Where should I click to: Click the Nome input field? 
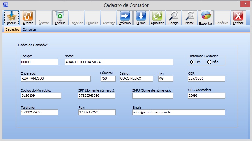point(118,62)
